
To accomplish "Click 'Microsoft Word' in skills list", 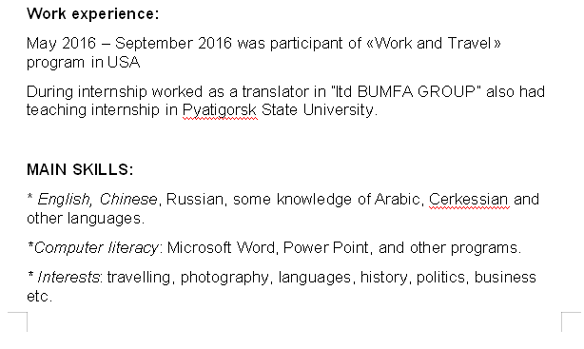I will point(221,247).
